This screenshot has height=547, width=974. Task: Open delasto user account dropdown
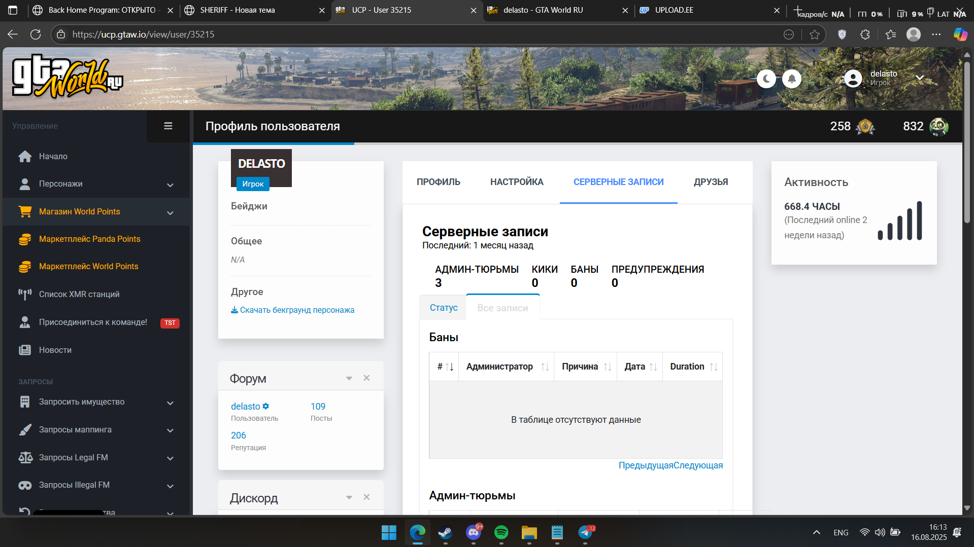920,78
